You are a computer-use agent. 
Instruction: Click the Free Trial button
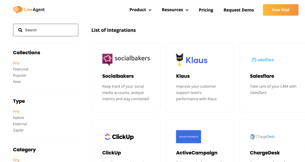pyautogui.click(x=280, y=10)
